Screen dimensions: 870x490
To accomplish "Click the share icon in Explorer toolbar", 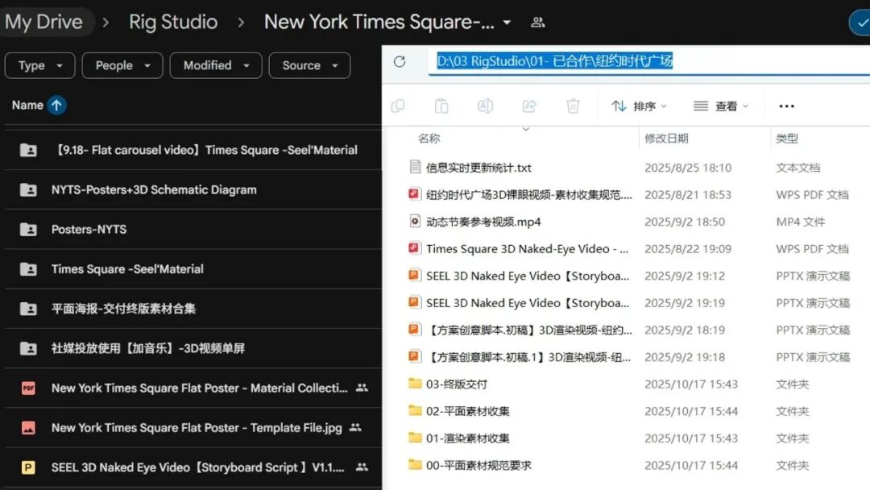I will pyautogui.click(x=529, y=106).
